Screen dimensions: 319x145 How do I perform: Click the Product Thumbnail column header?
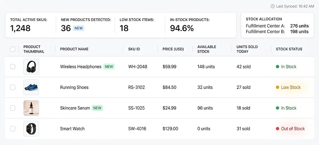pyautogui.click(x=34, y=49)
